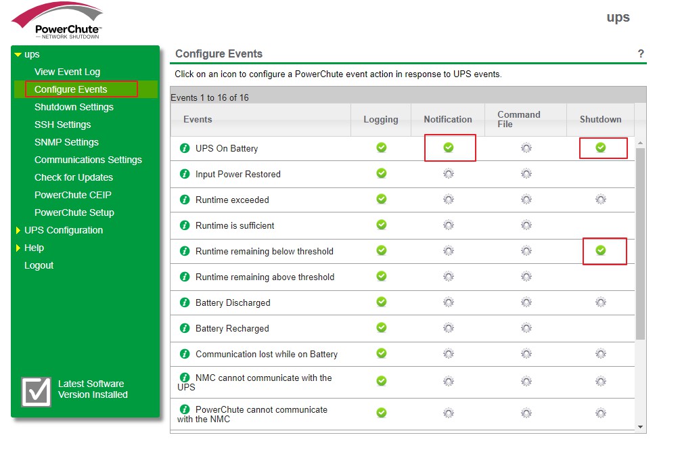Open Notification settings for Input Power Restored
680x452 pixels.
448,174
